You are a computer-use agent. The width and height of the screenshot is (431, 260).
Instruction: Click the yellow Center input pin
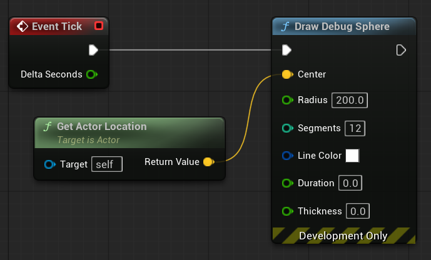(x=286, y=74)
